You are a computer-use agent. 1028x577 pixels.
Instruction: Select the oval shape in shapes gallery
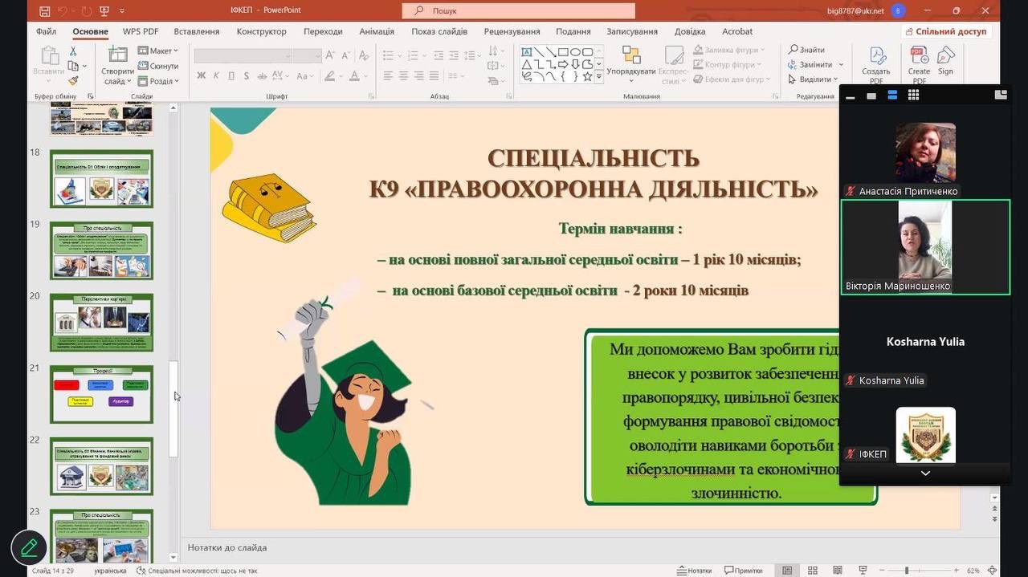pos(575,52)
